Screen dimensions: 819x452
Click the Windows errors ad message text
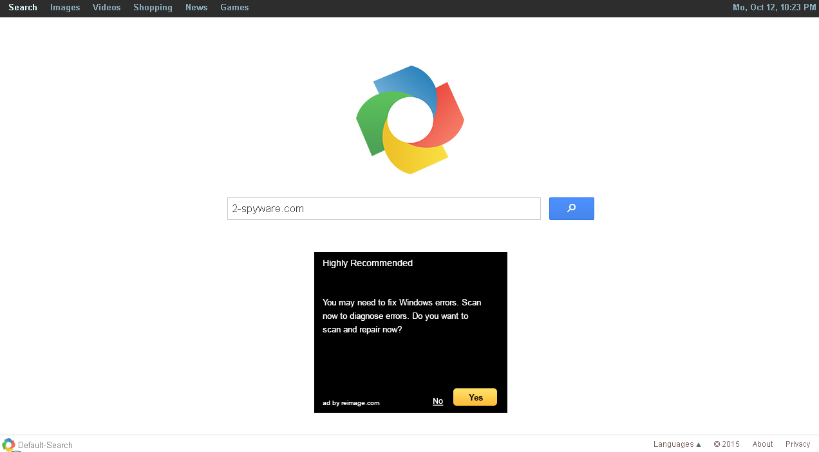coord(402,316)
